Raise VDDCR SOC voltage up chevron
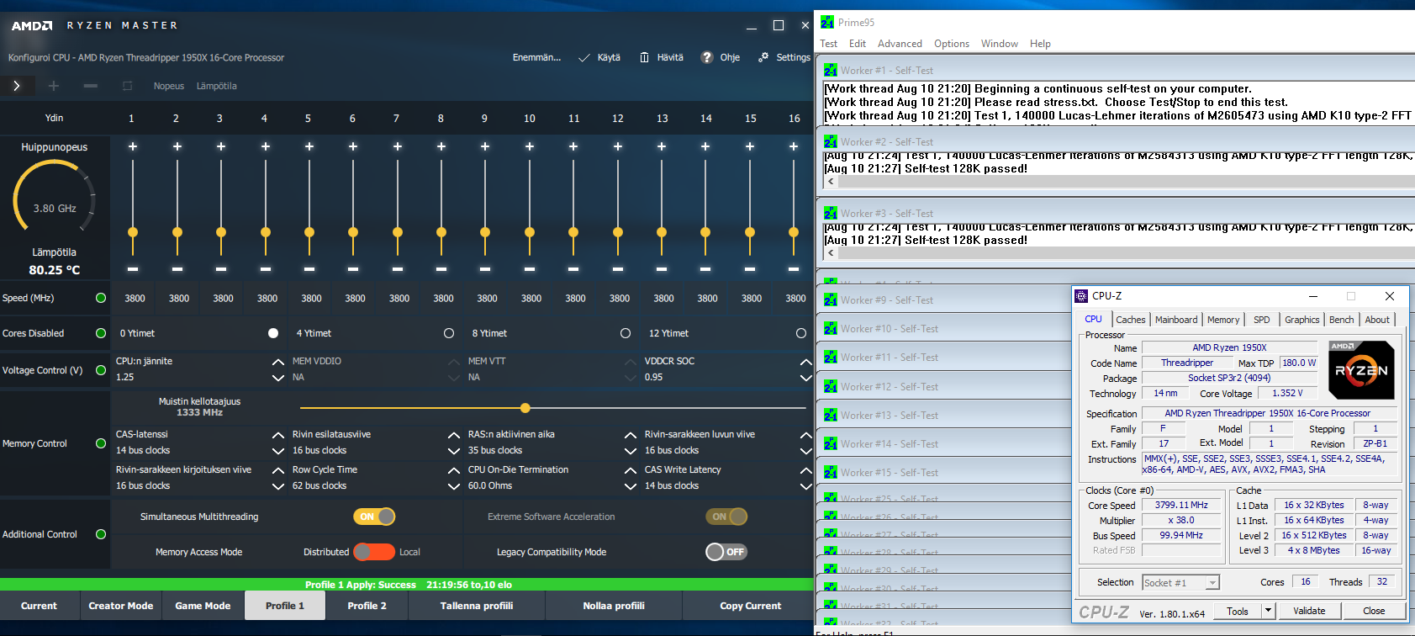 pyautogui.click(x=806, y=362)
